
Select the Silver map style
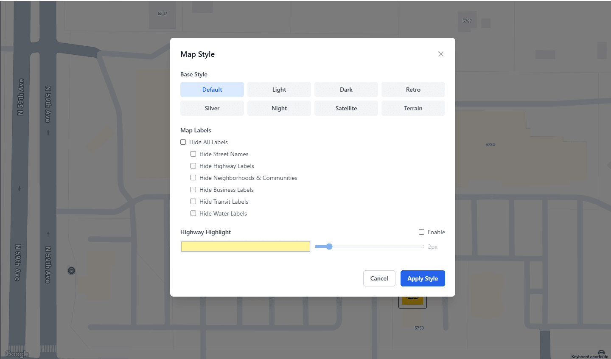[x=212, y=108]
